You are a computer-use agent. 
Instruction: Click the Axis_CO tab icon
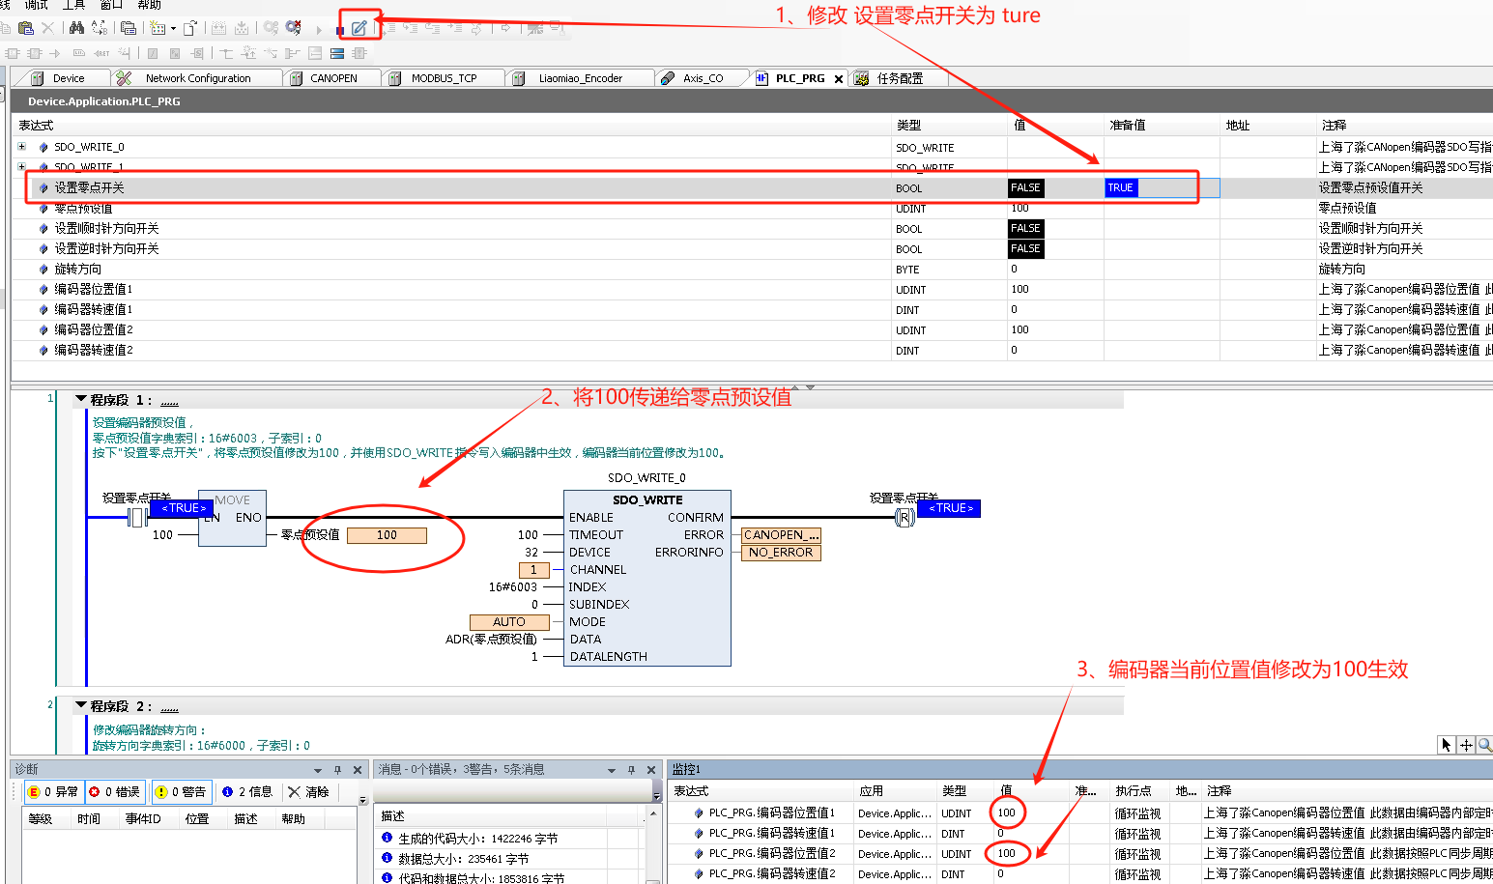point(668,78)
